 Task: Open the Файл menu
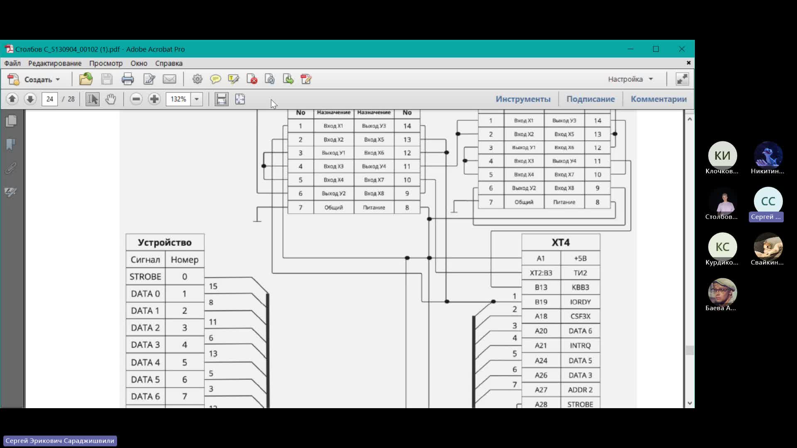point(12,63)
